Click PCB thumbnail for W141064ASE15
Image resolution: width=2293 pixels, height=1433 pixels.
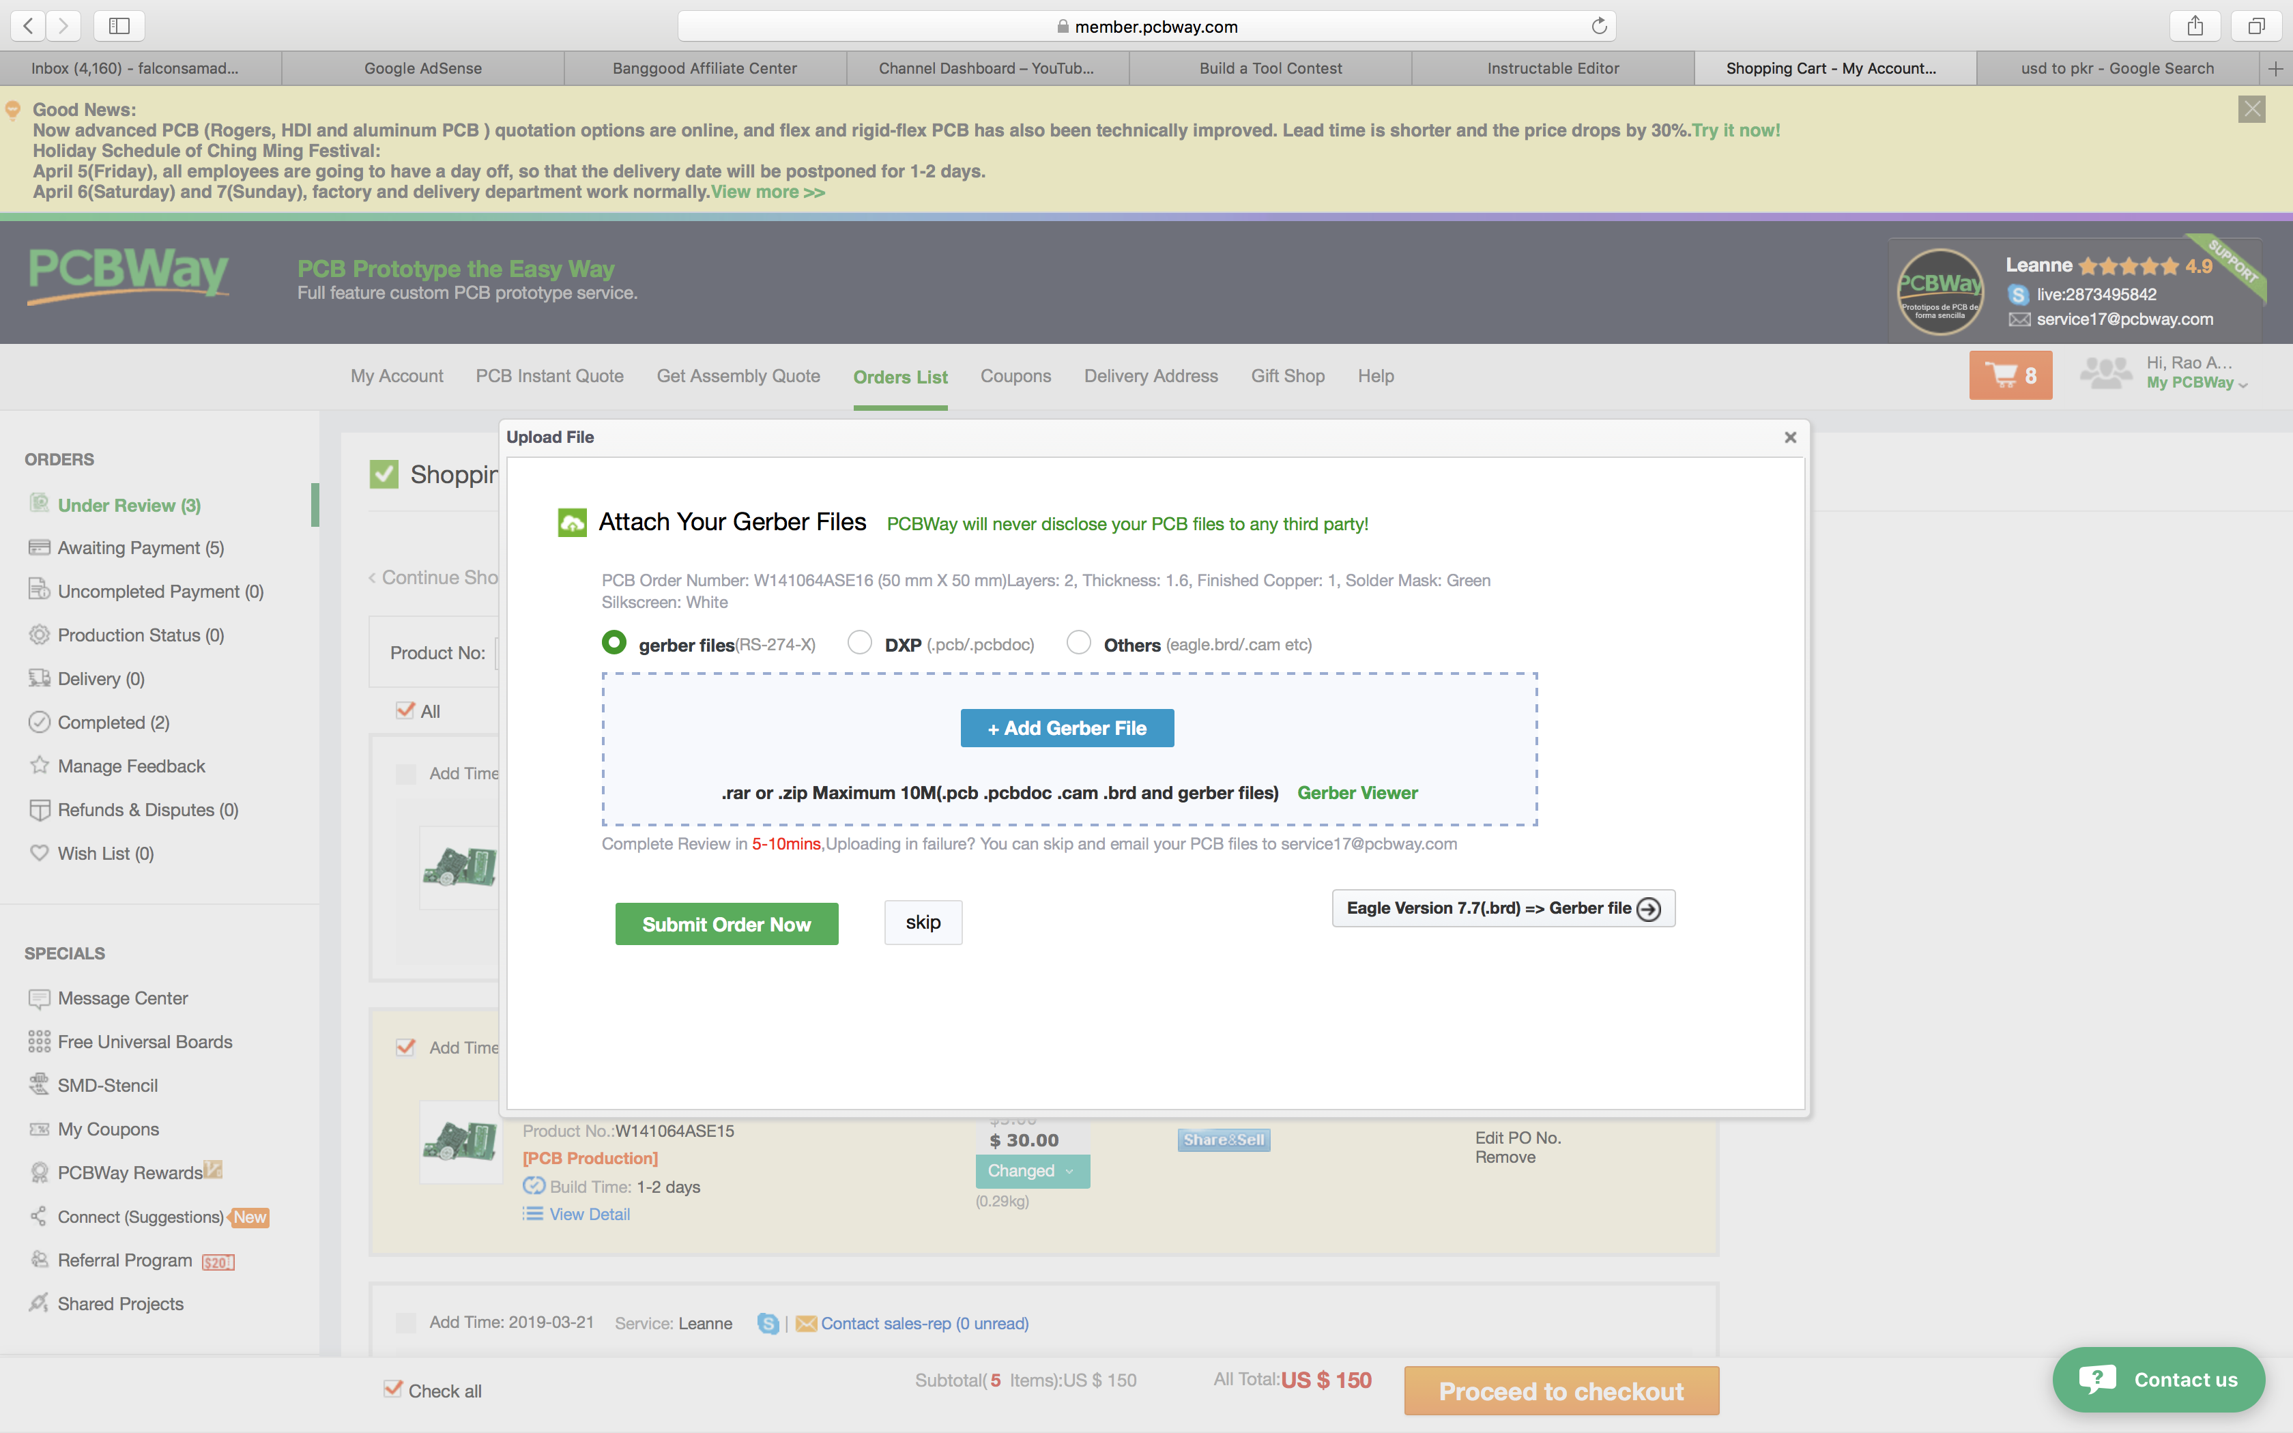coord(461,1141)
